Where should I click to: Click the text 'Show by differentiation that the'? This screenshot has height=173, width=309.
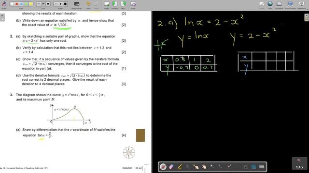pyautogui.click(x=46, y=130)
